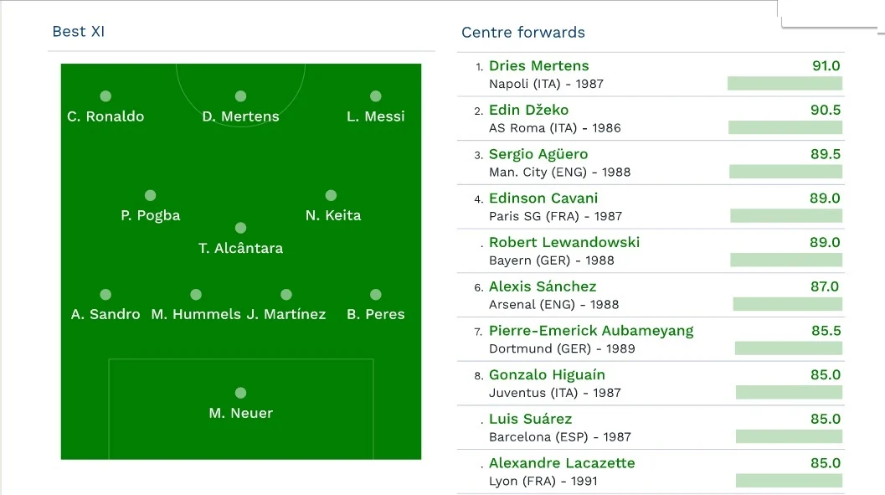
Task: Open Robert Lewandowski's player page
Action: tap(563, 243)
